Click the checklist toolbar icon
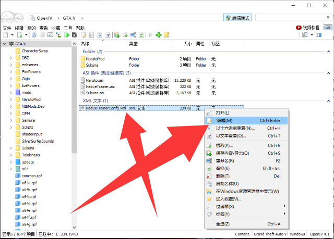 tap(50, 35)
